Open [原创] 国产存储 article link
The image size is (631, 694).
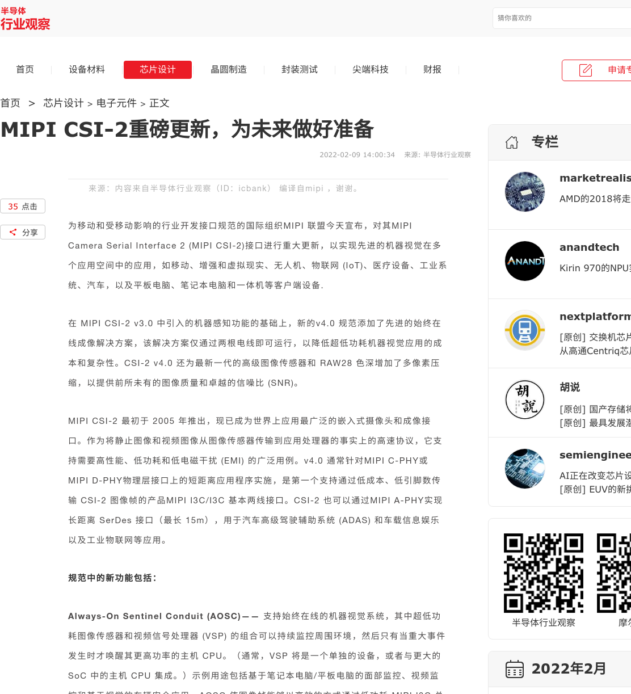tap(595, 410)
